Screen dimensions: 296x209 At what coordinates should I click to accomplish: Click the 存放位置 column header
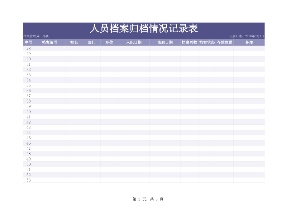pyautogui.click(x=225, y=42)
